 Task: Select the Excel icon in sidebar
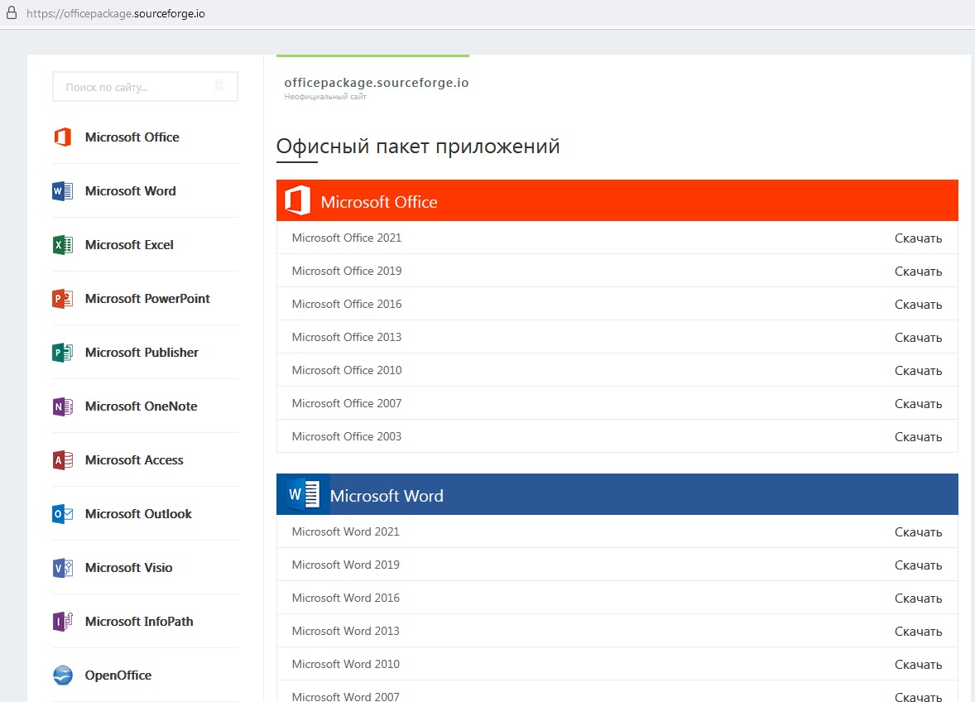62,245
